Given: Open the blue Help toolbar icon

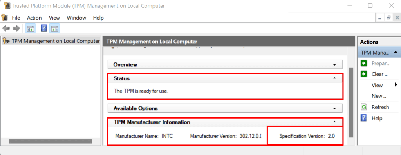Looking at the screenshot, I should pyautogui.click(x=44, y=28).
